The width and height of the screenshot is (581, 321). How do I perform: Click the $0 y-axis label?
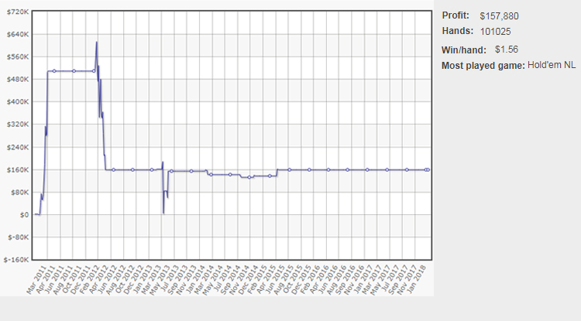tap(23, 214)
